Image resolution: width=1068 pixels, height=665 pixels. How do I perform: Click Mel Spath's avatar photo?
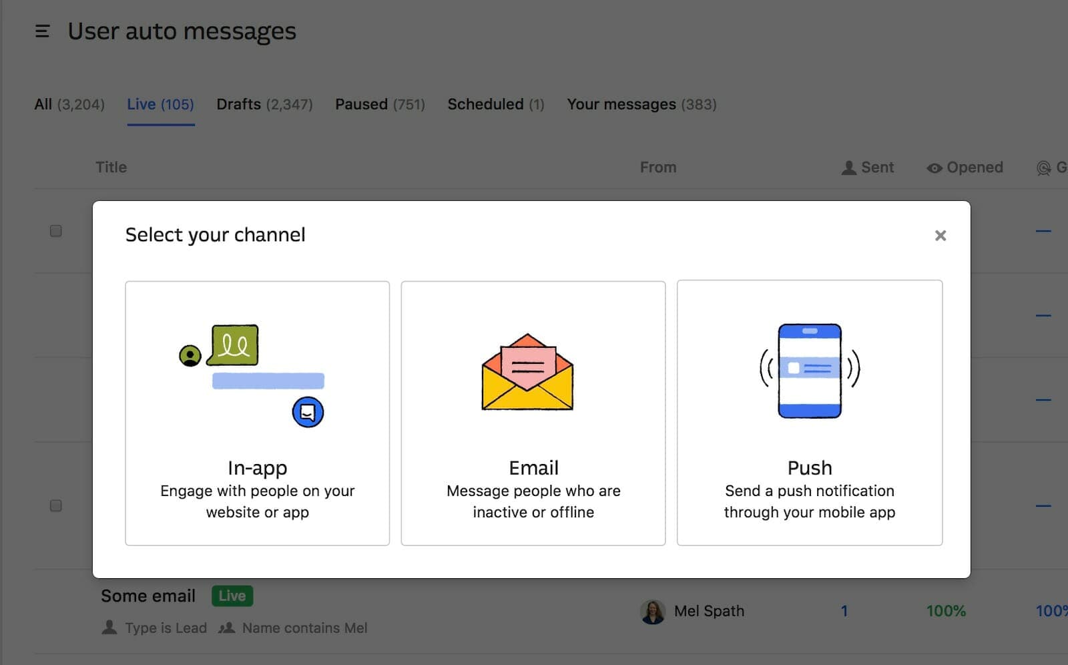point(653,612)
